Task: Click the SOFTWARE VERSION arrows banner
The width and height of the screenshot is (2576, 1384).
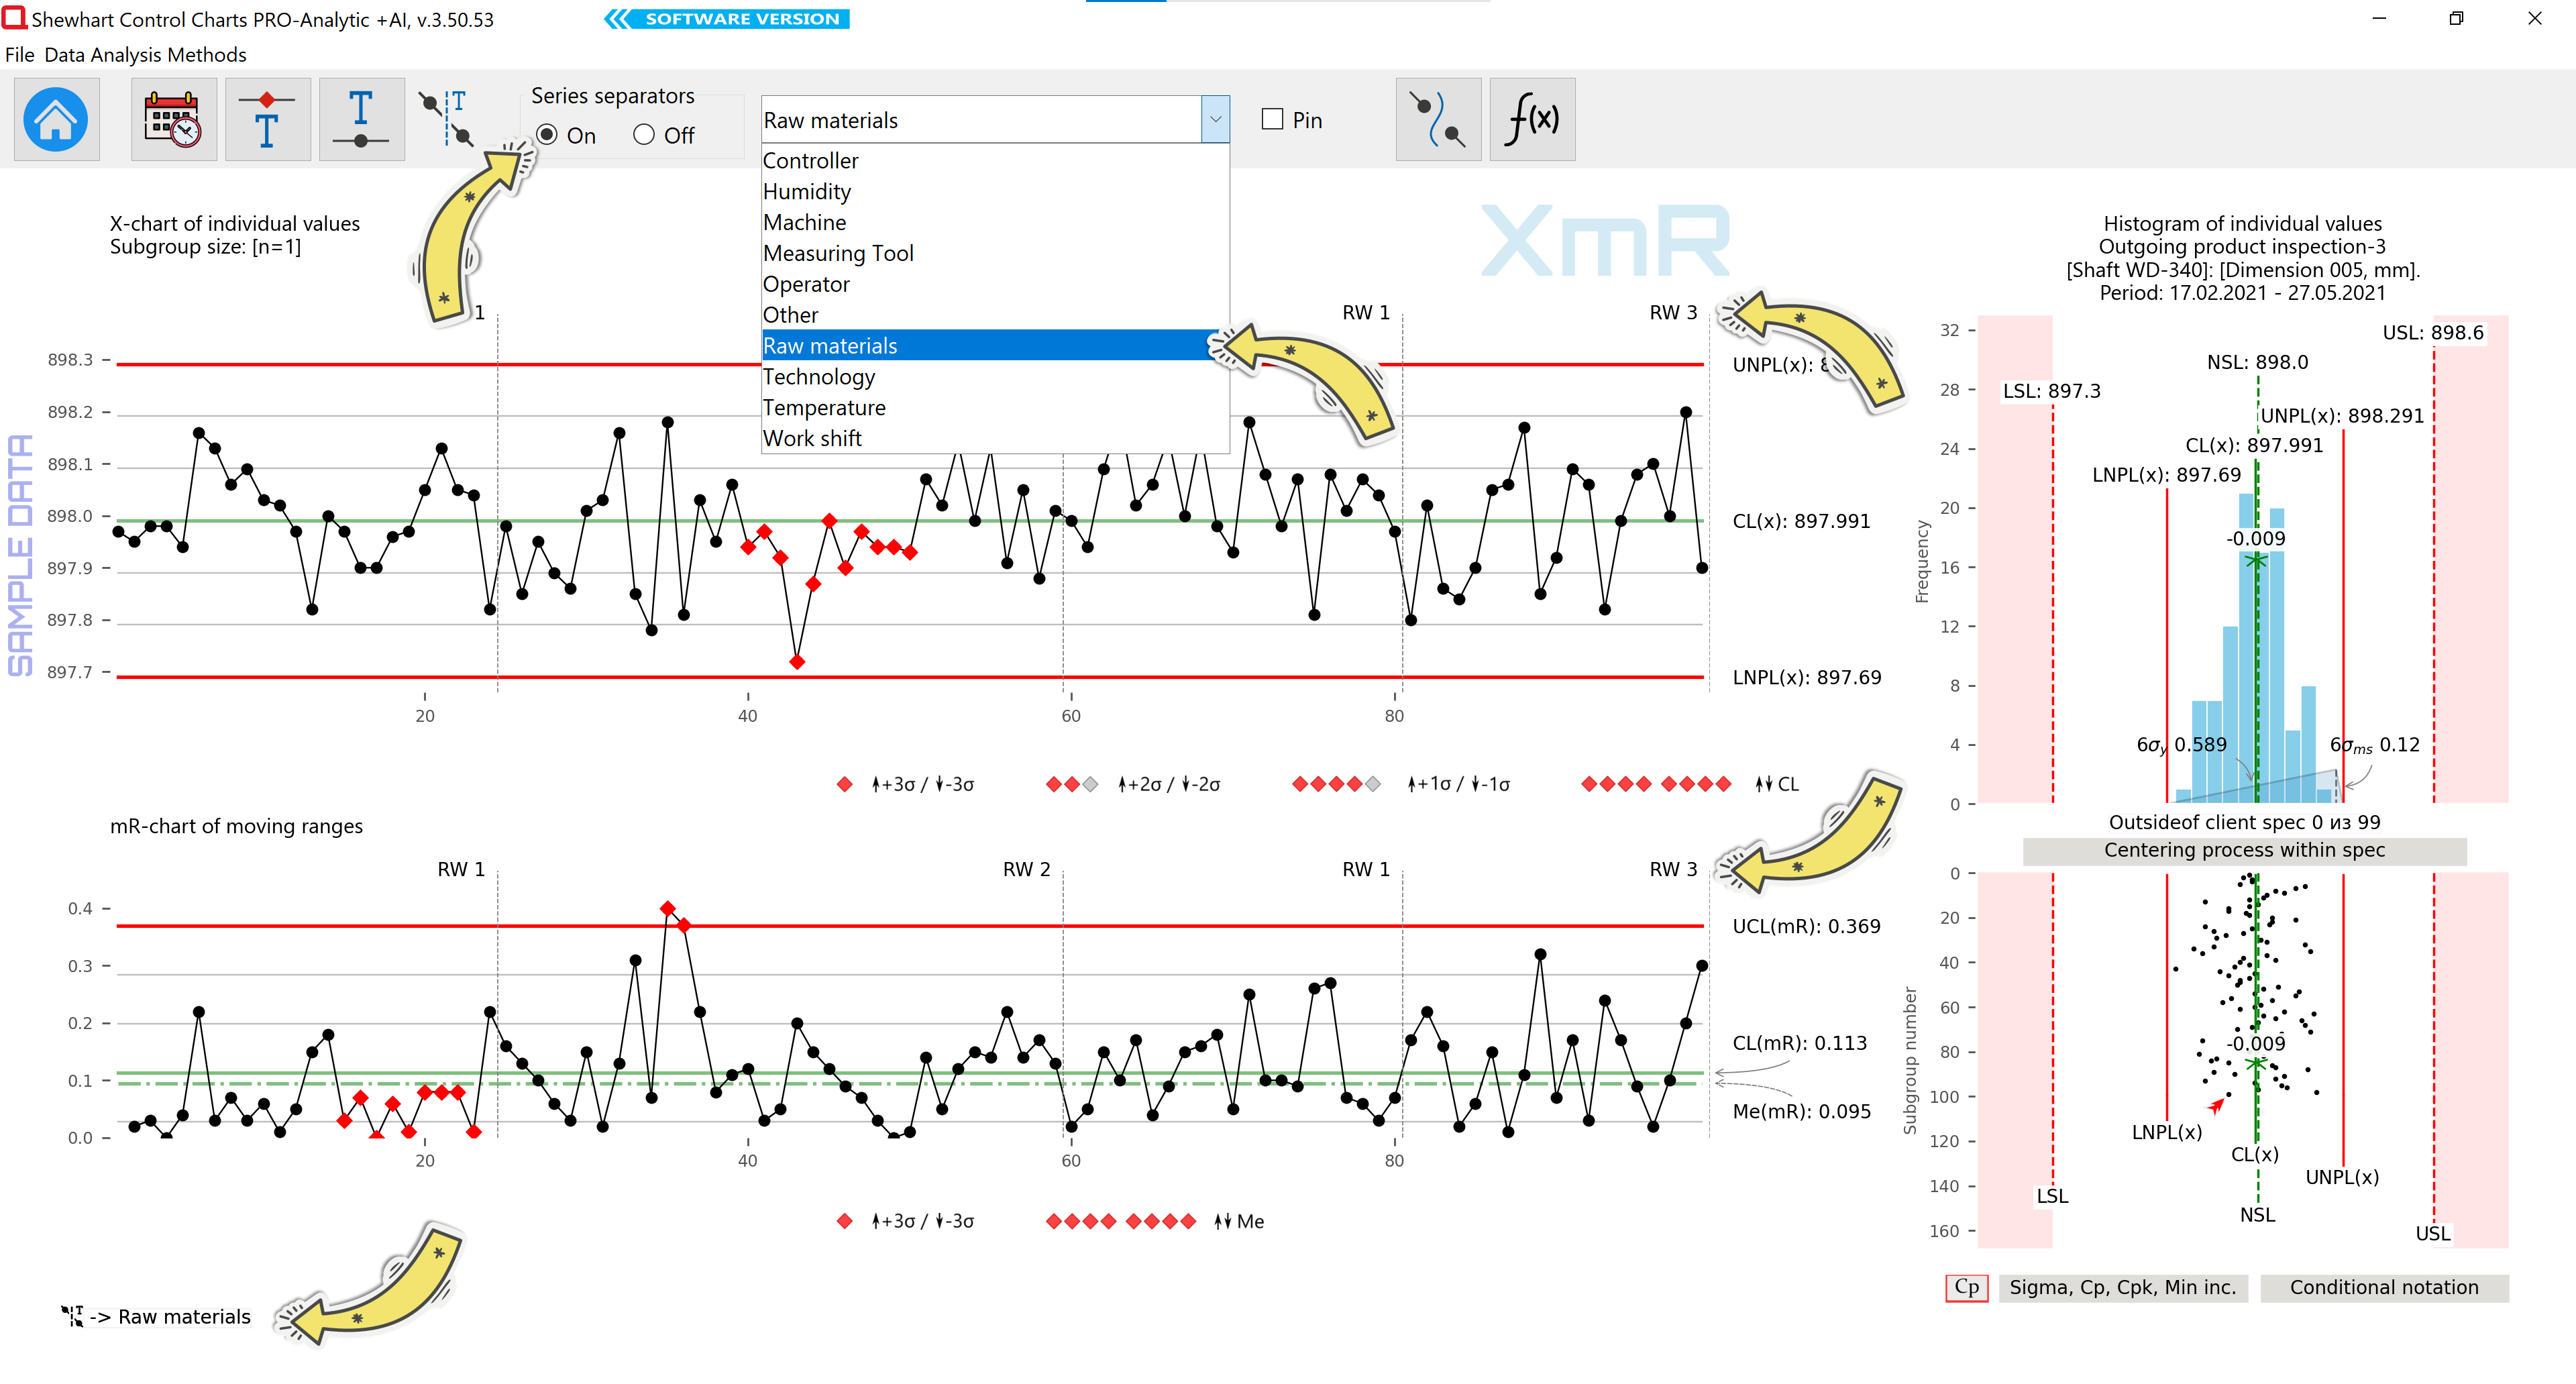Action: [727, 19]
